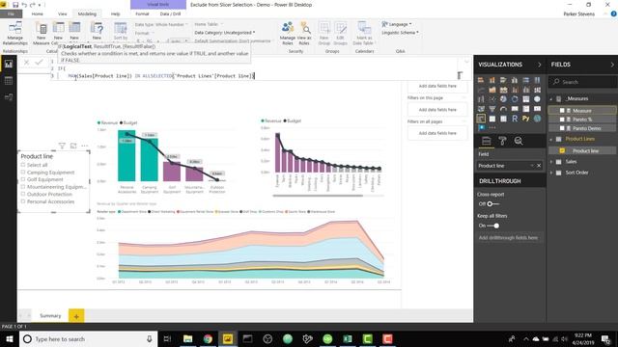Click the Focus mode icon above the slicer

point(73,146)
